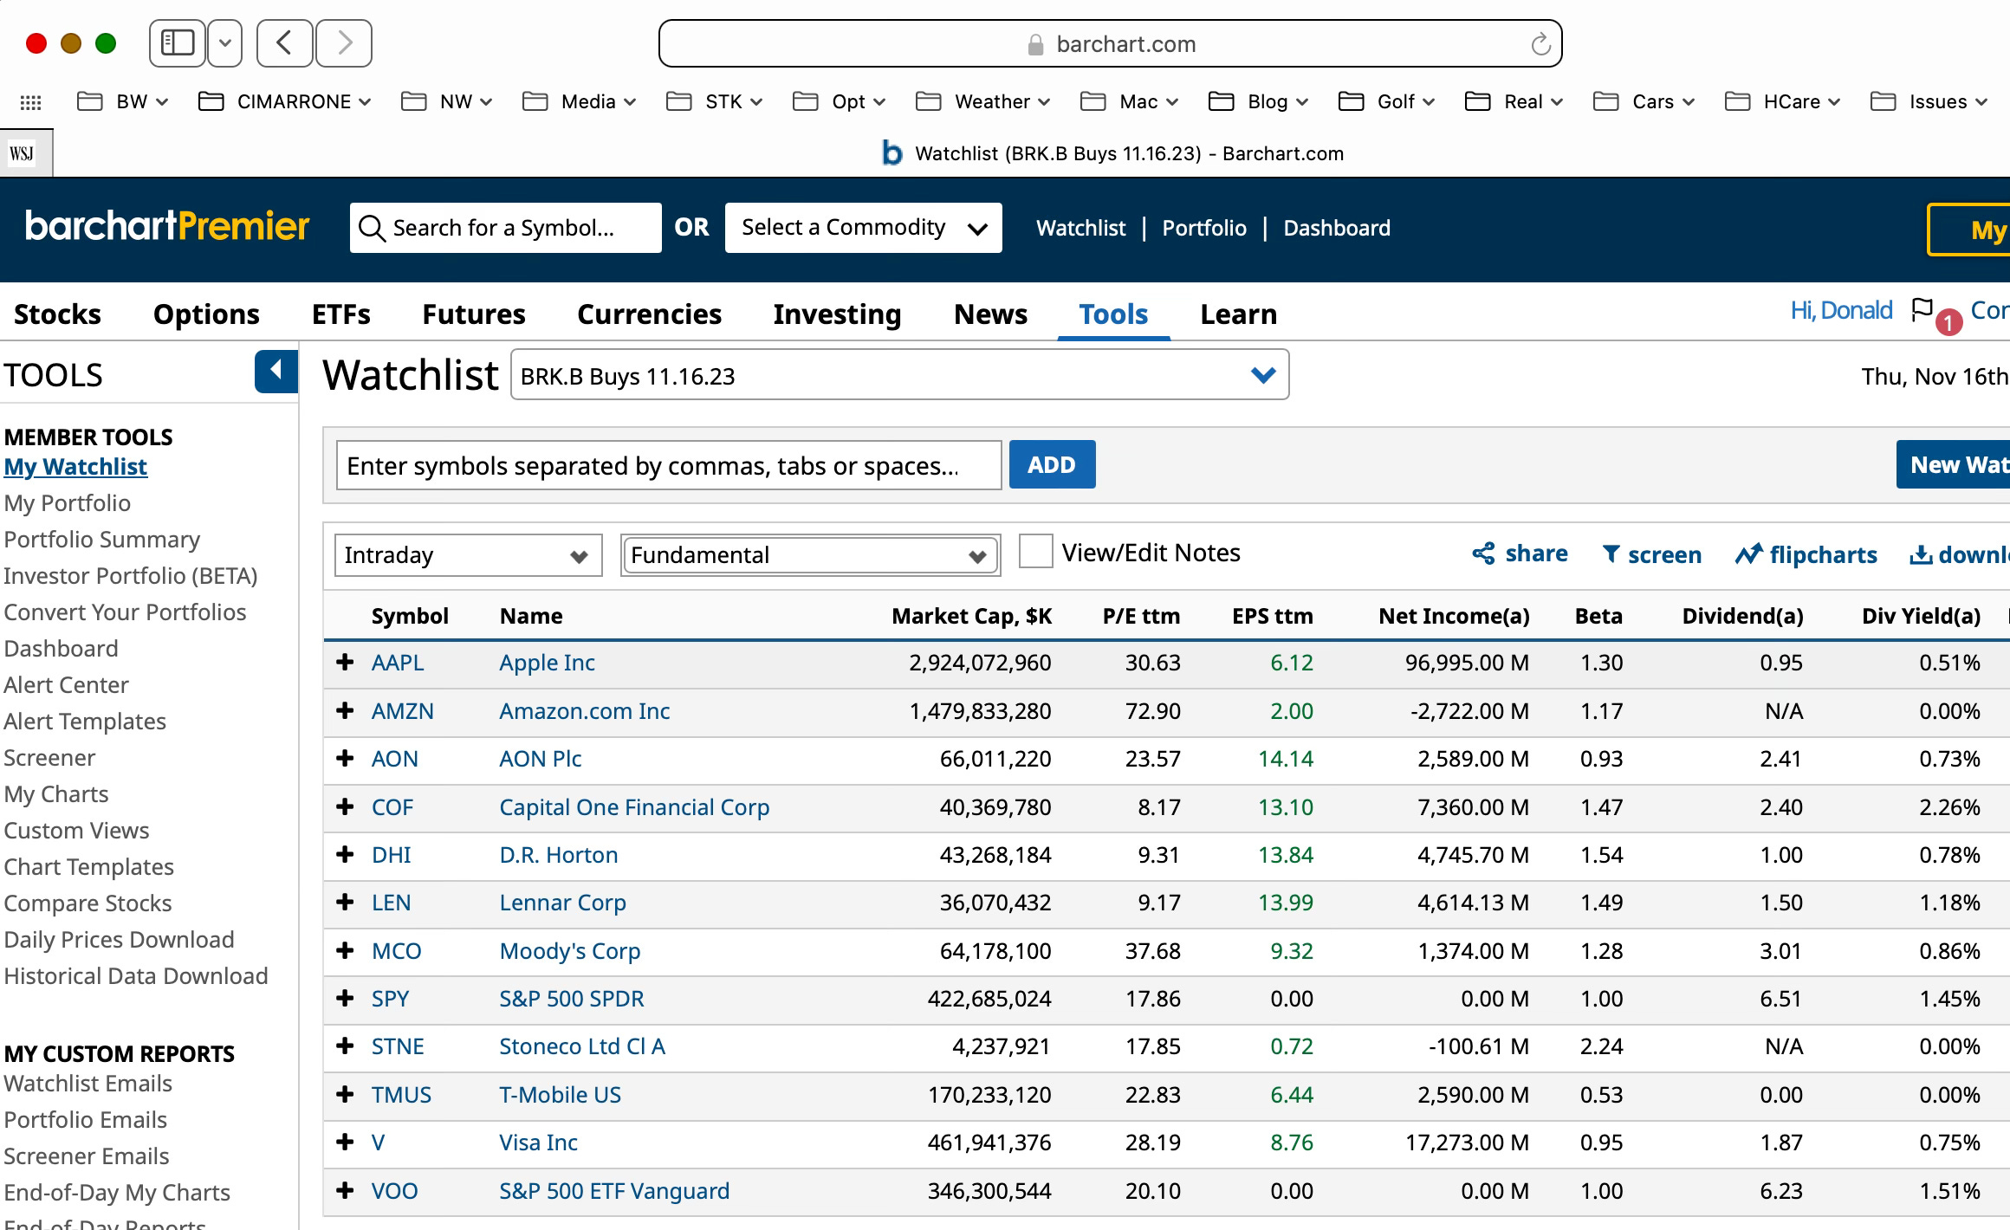Screen dimensions: 2010x1230
Task: Click the search magnifier icon
Action: click(x=372, y=229)
